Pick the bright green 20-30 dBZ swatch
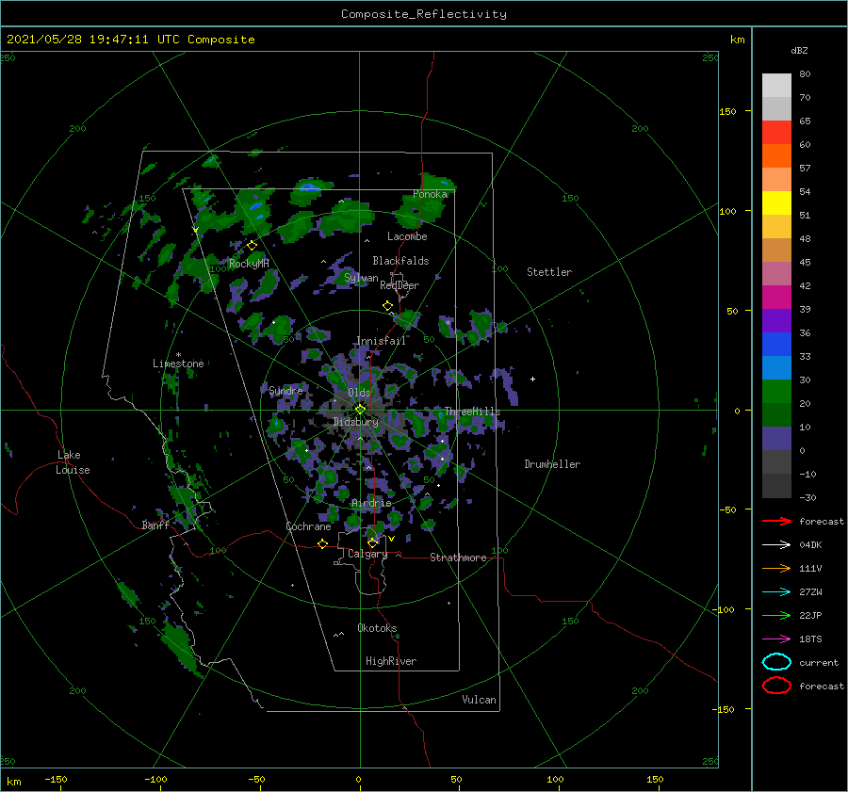 pos(776,392)
